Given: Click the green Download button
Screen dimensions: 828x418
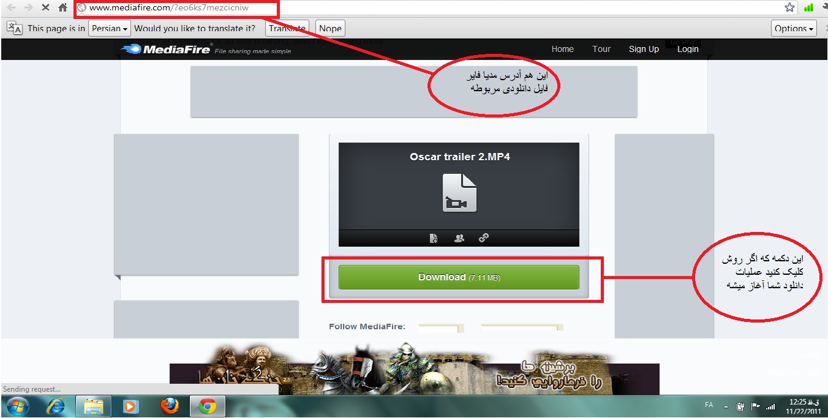Looking at the screenshot, I should (459, 277).
